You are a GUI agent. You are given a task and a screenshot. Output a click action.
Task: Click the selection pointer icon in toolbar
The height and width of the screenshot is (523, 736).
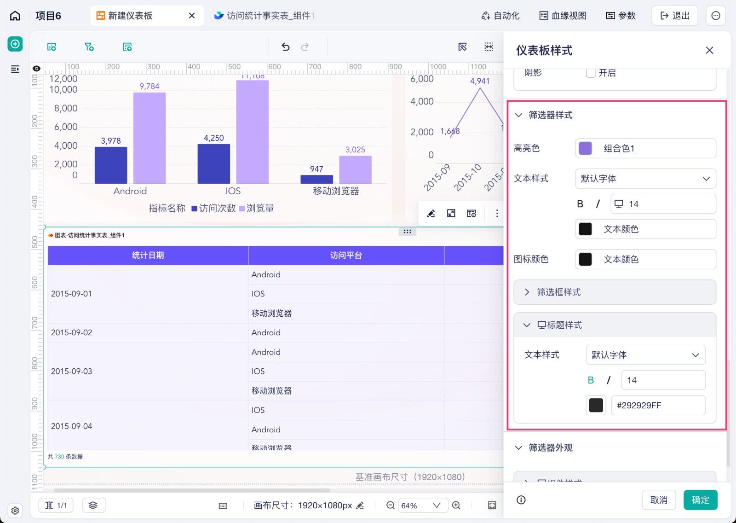tap(463, 47)
